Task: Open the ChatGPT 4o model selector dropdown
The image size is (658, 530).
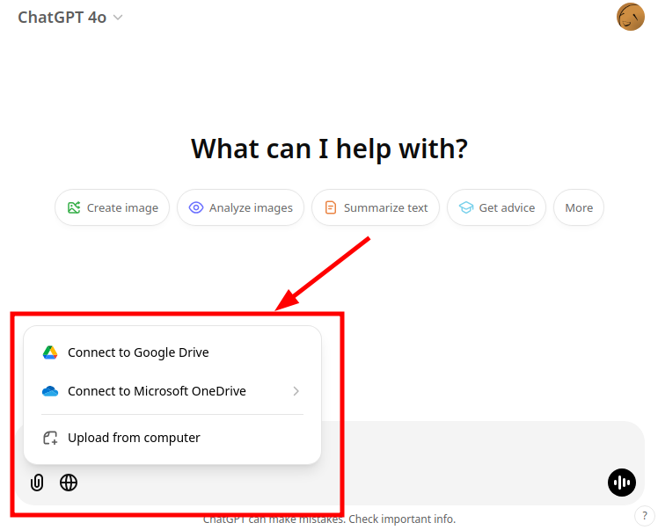Action: pos(70,18)
